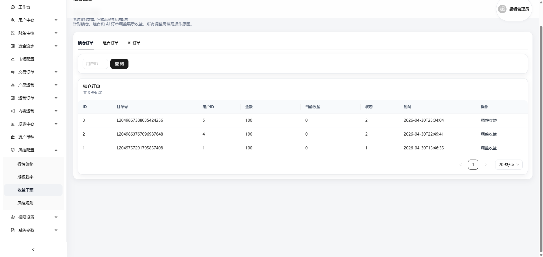Click the 用户中心 user icon
The image size is (543, 257).
pos(13,20)
